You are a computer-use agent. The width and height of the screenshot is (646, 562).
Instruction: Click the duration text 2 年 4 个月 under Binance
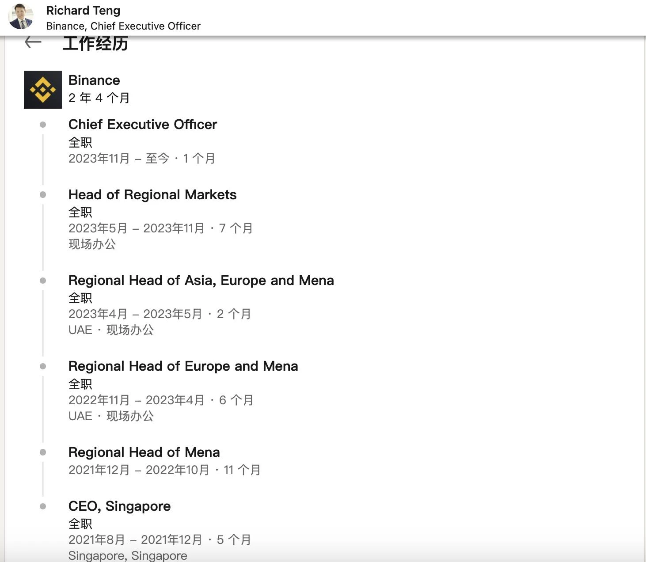99,98
